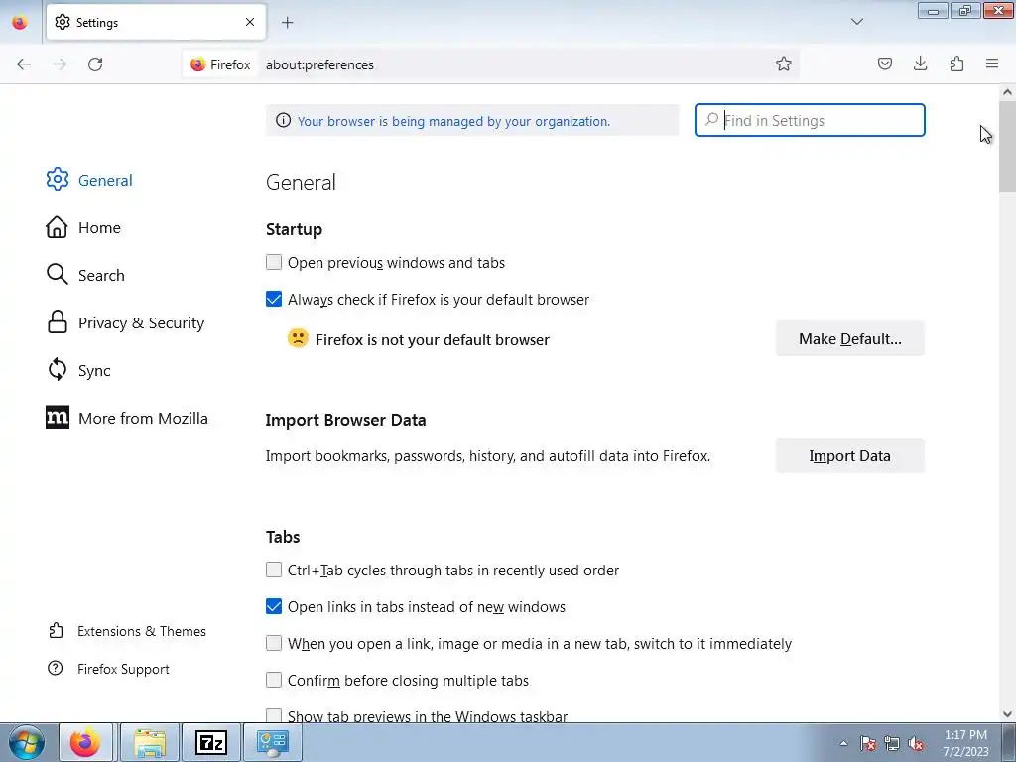This screenshot has height=762, width=1016.
Task: Open the Extensions puzzle icon in toolbar
Action: [x=956, y=63]
